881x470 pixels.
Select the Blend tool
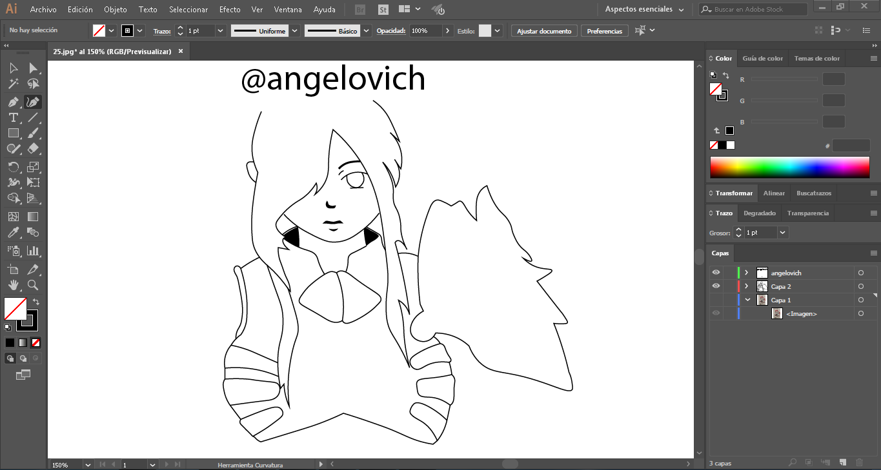(x=33, y=232)
